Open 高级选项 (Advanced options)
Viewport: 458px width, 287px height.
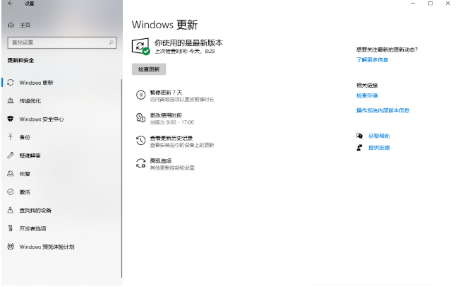coord(161,160)
